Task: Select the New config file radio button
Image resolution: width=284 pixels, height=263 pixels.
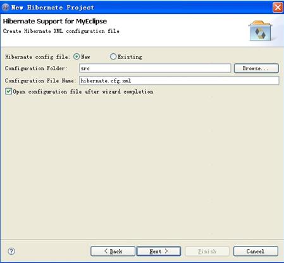Action: pyautogui.click(x=77, y=56)
